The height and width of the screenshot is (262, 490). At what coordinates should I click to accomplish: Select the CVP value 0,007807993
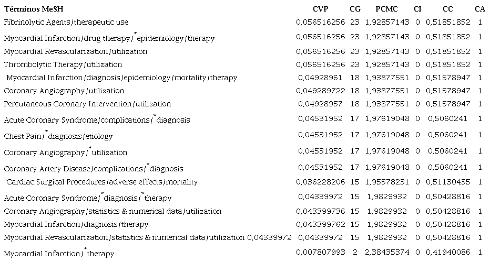[x=320, y=252]
